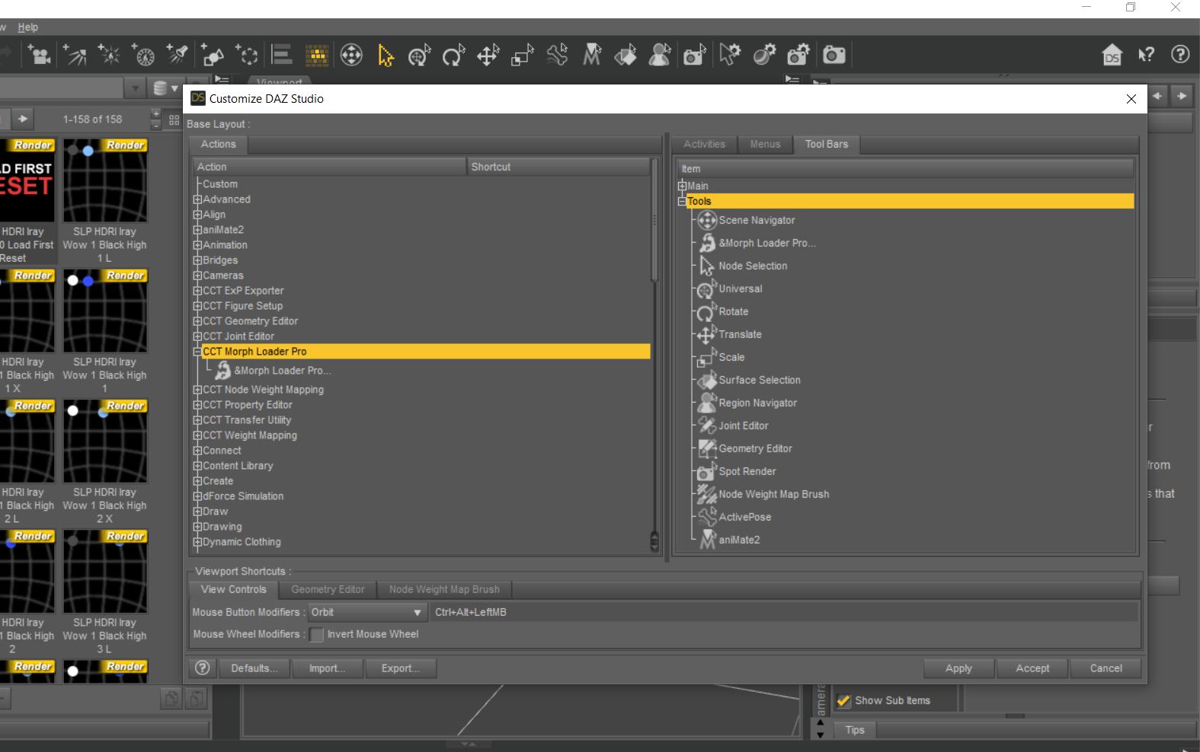Click the Spot Render tool in main toolbar

pyautogui.click(x=695, y=55)
